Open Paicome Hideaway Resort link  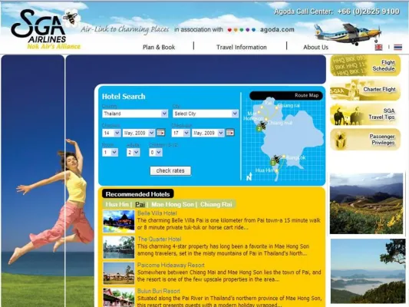pos(171,266)
